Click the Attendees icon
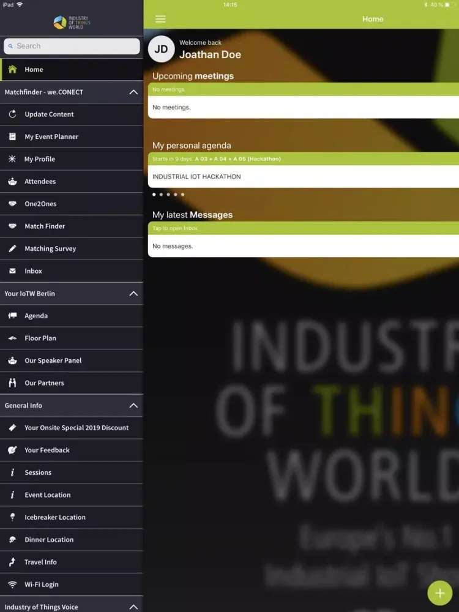This screenshot has width=459, height=612. 12,181
